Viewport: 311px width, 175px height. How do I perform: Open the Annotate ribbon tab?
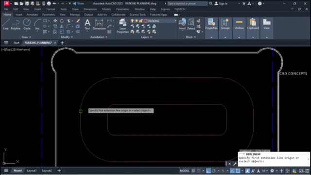[32, 15]
